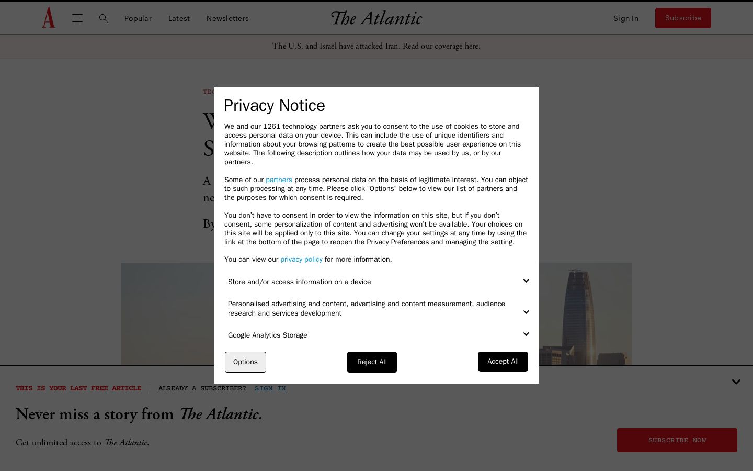Click the Subscribe Now button
Viewport: 753px width, 471px height.
677,440
